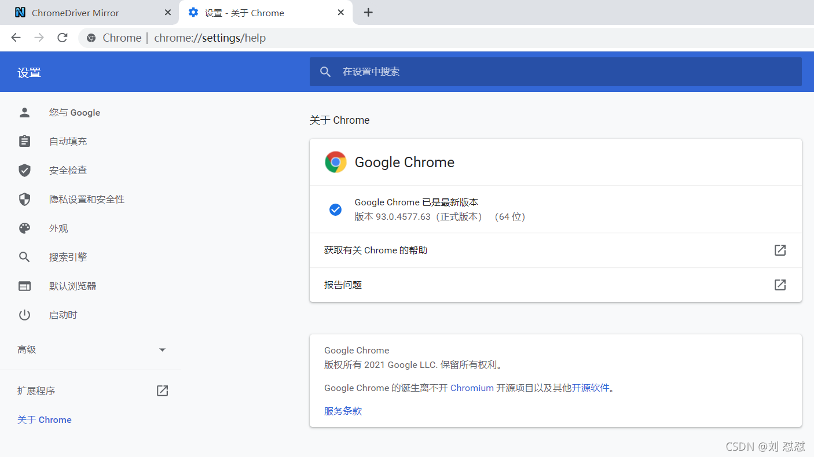Click the browser window icon beside 默认浏览器
The width and height of the screenshot is (814, 457).
click(x=24, y=286)
